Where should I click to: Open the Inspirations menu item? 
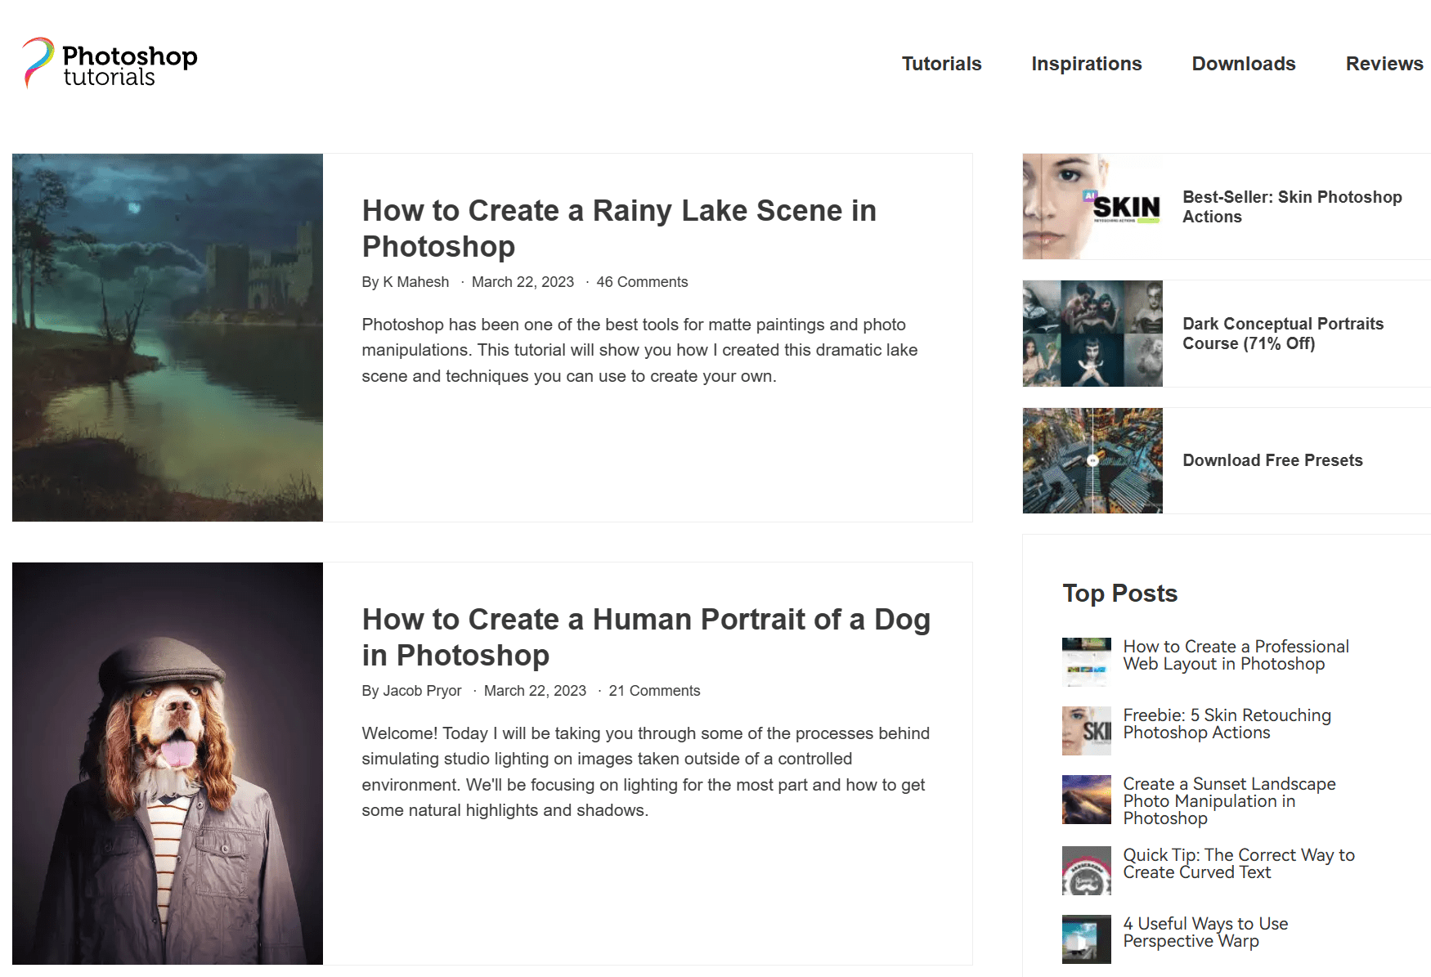click(1086, 64)
